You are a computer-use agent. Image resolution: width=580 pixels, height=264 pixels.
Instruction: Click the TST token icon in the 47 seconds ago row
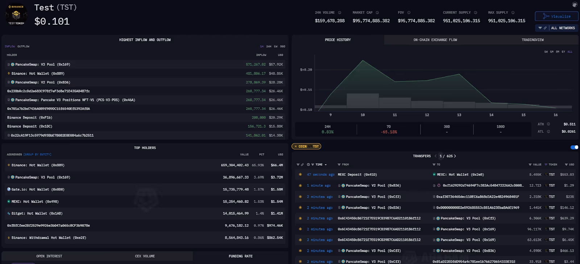click(546, 175)
